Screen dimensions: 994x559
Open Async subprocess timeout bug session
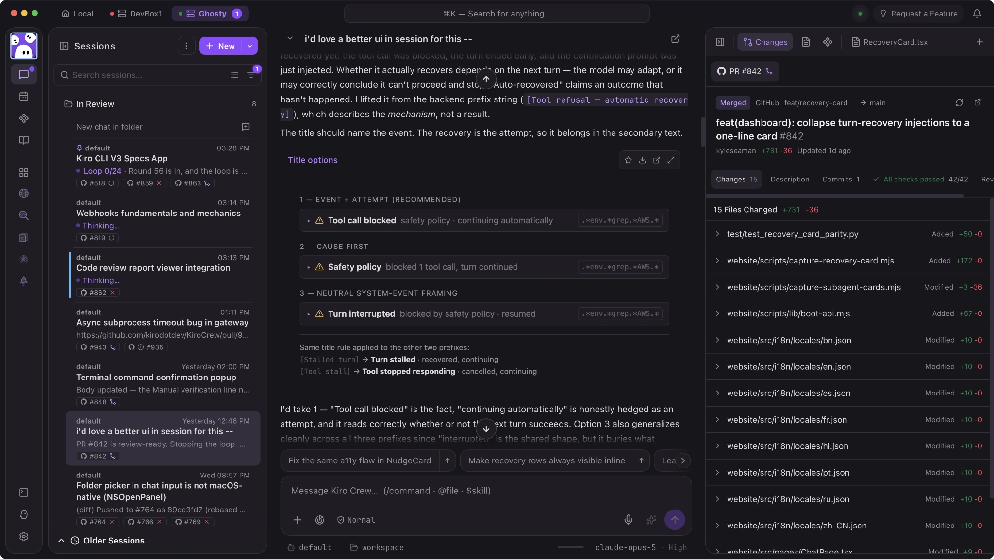(163, 330)
